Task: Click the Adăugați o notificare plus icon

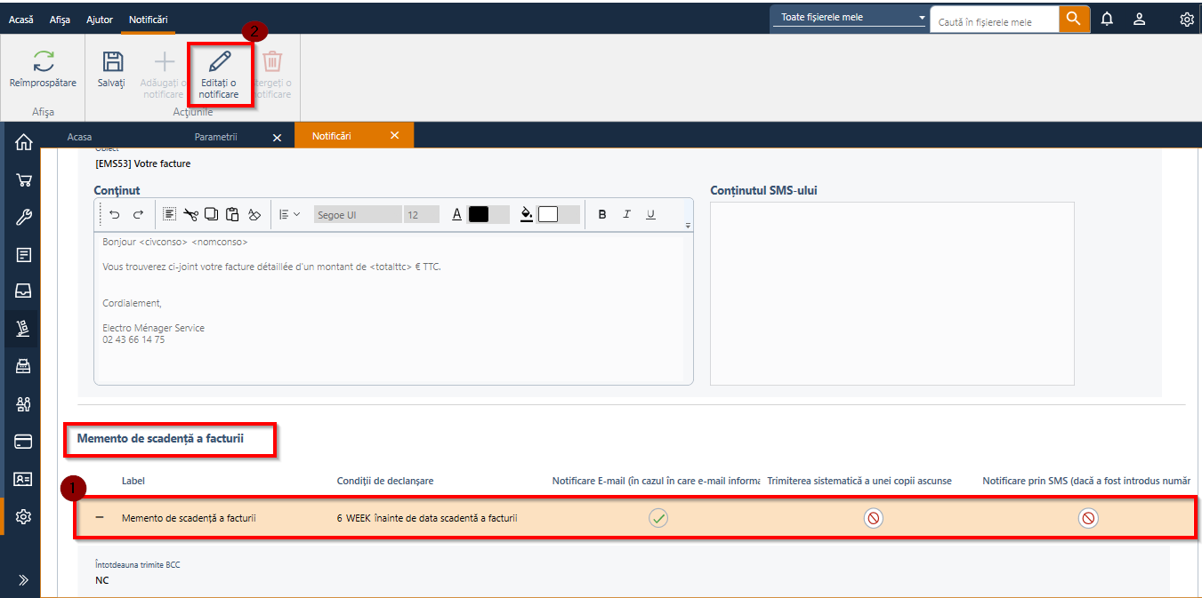Action: pyautogui.click(x=165, y=61)
